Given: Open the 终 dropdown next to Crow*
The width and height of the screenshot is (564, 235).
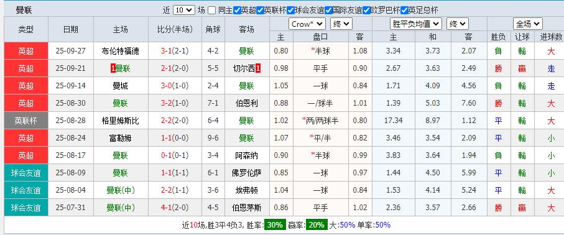Looking at the screenshot, I should coord(341,24).
